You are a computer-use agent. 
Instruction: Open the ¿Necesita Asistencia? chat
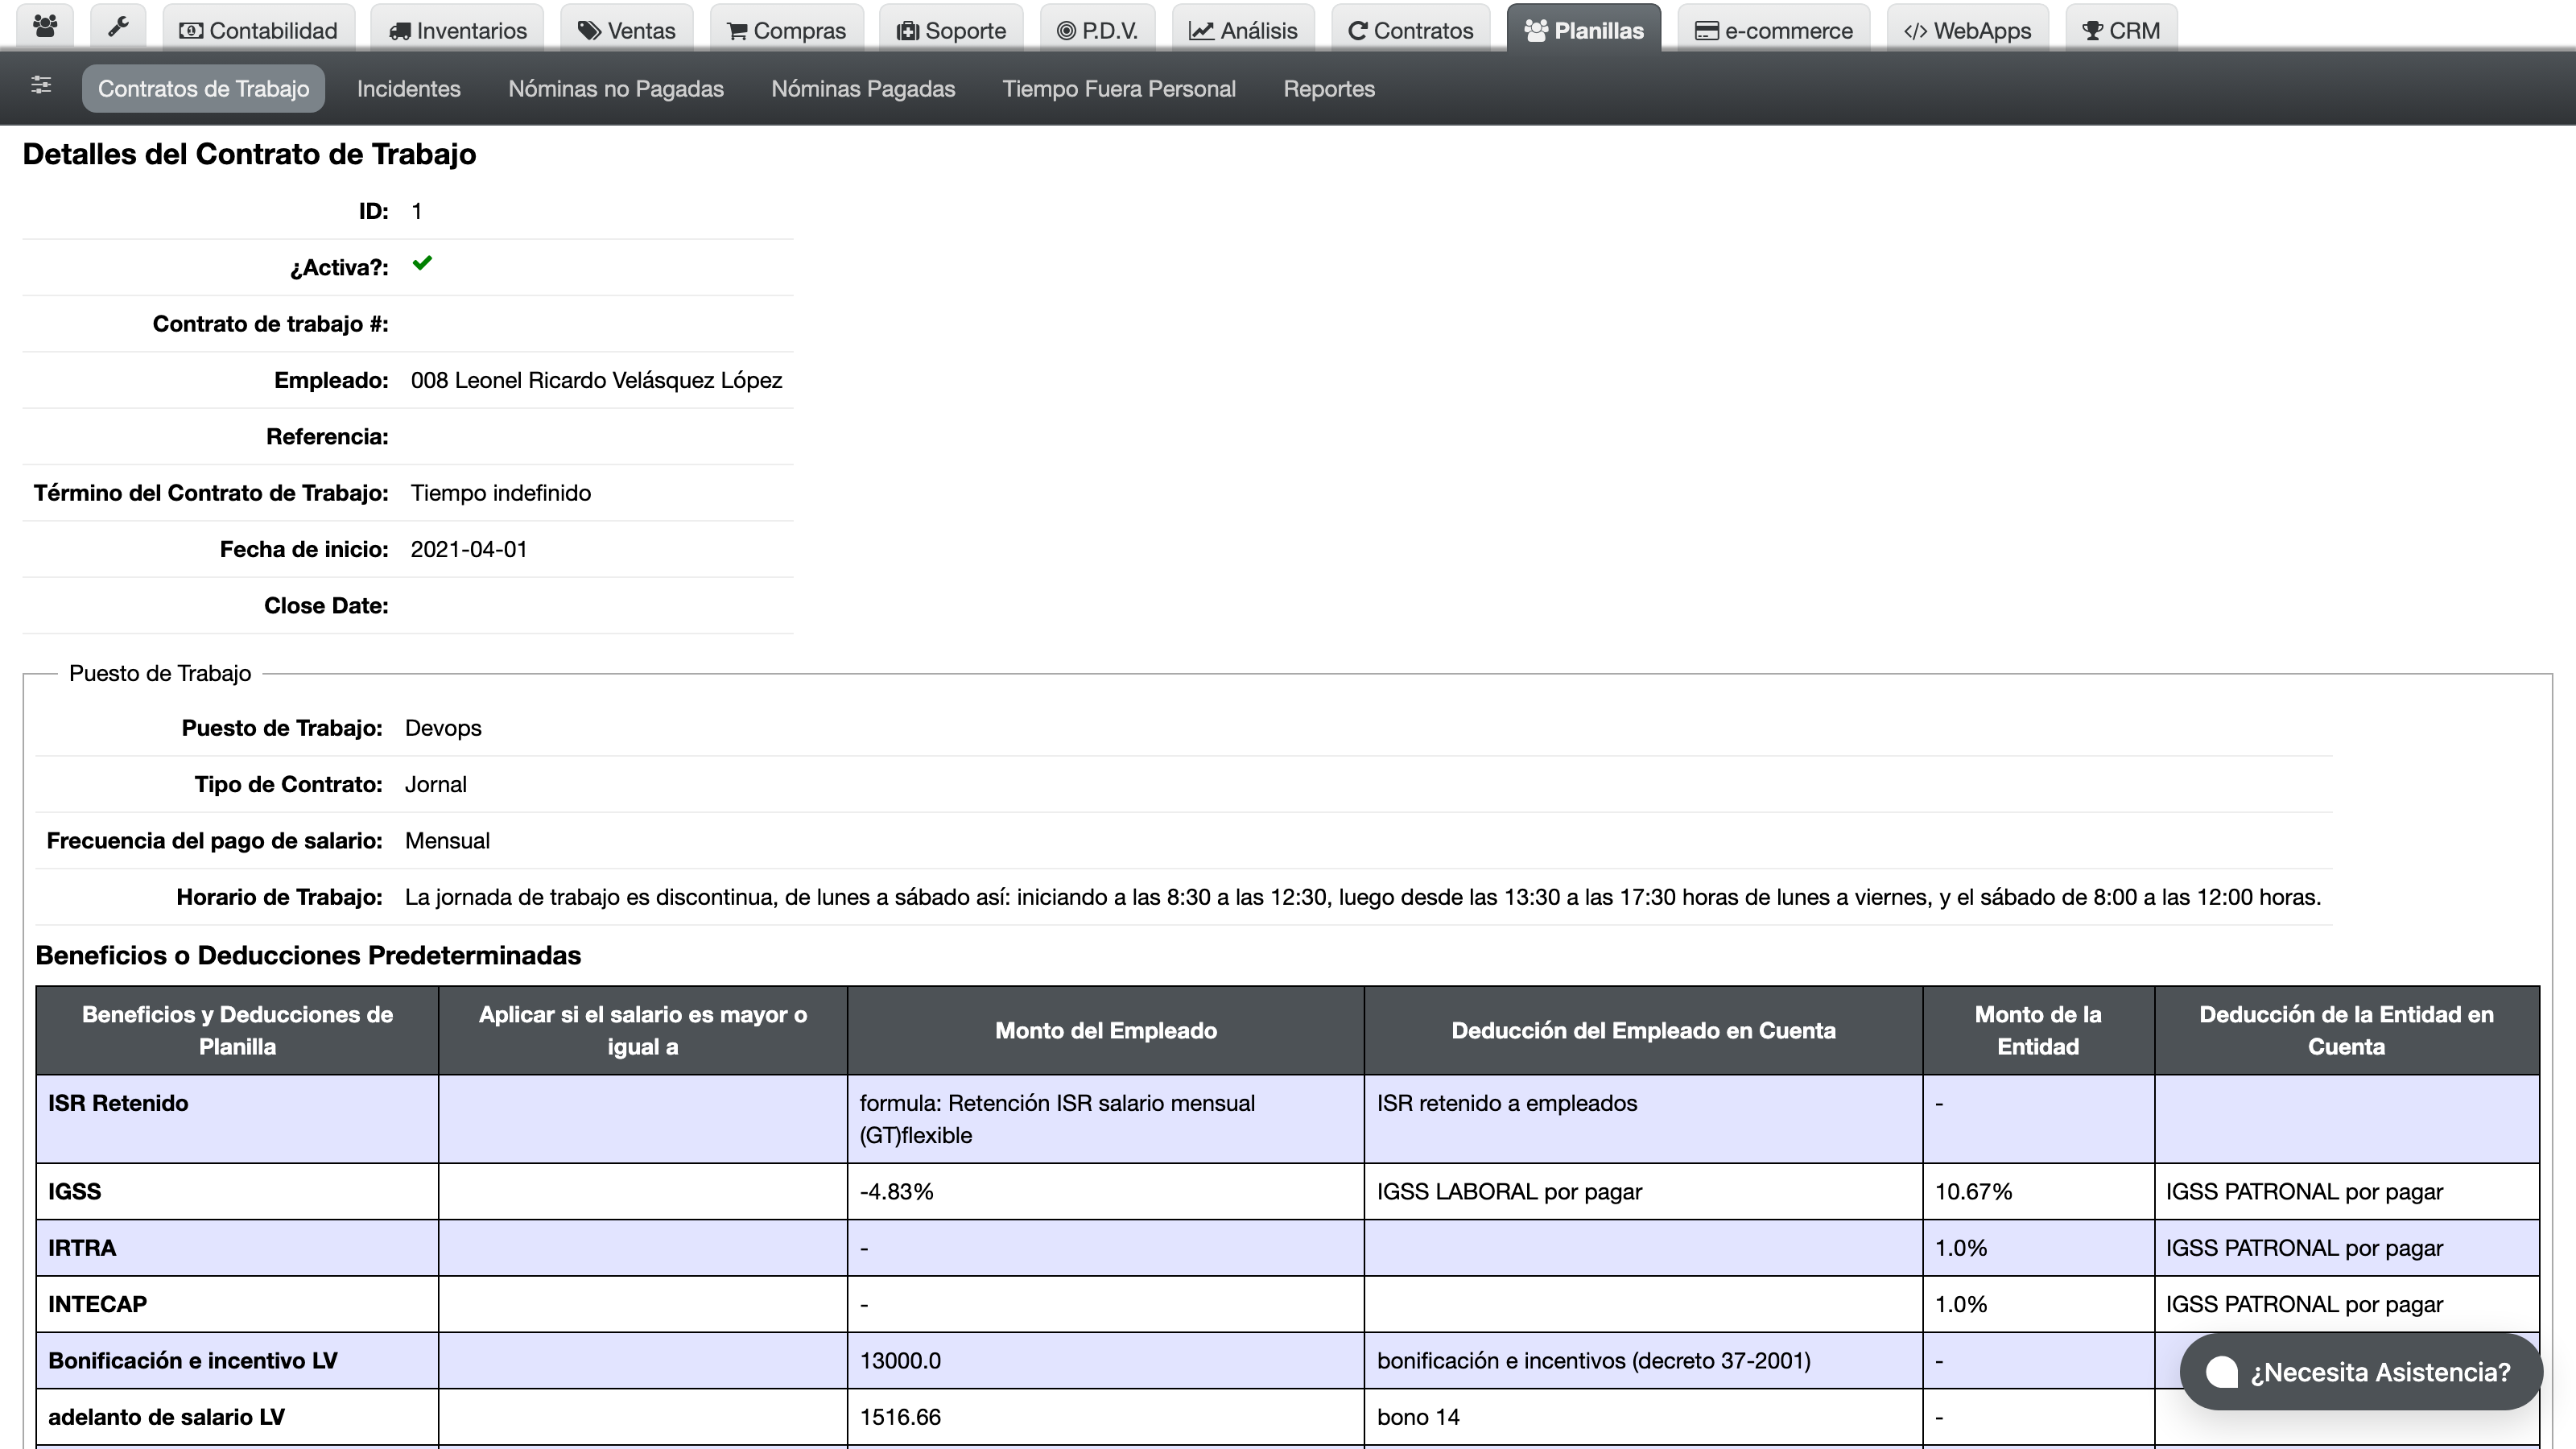tap(2360, 1371)
